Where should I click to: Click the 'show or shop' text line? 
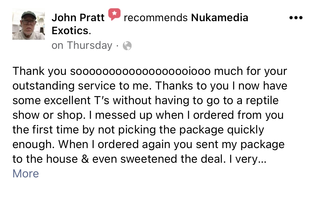tap(148, 115)
